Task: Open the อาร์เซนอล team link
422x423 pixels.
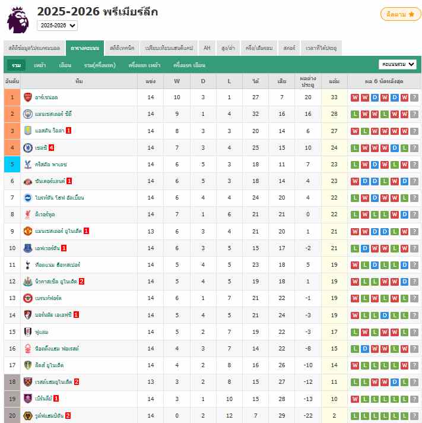Action: click(46, 97)
